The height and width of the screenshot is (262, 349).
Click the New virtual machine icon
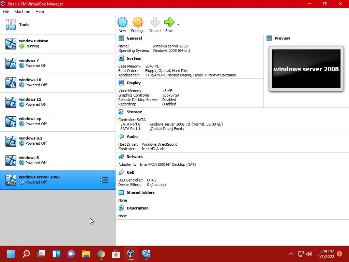[122, 22]
